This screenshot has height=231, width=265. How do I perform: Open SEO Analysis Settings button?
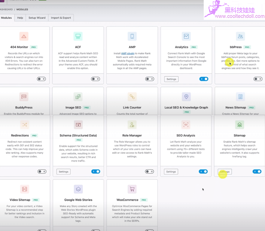[x=171, y=172]
